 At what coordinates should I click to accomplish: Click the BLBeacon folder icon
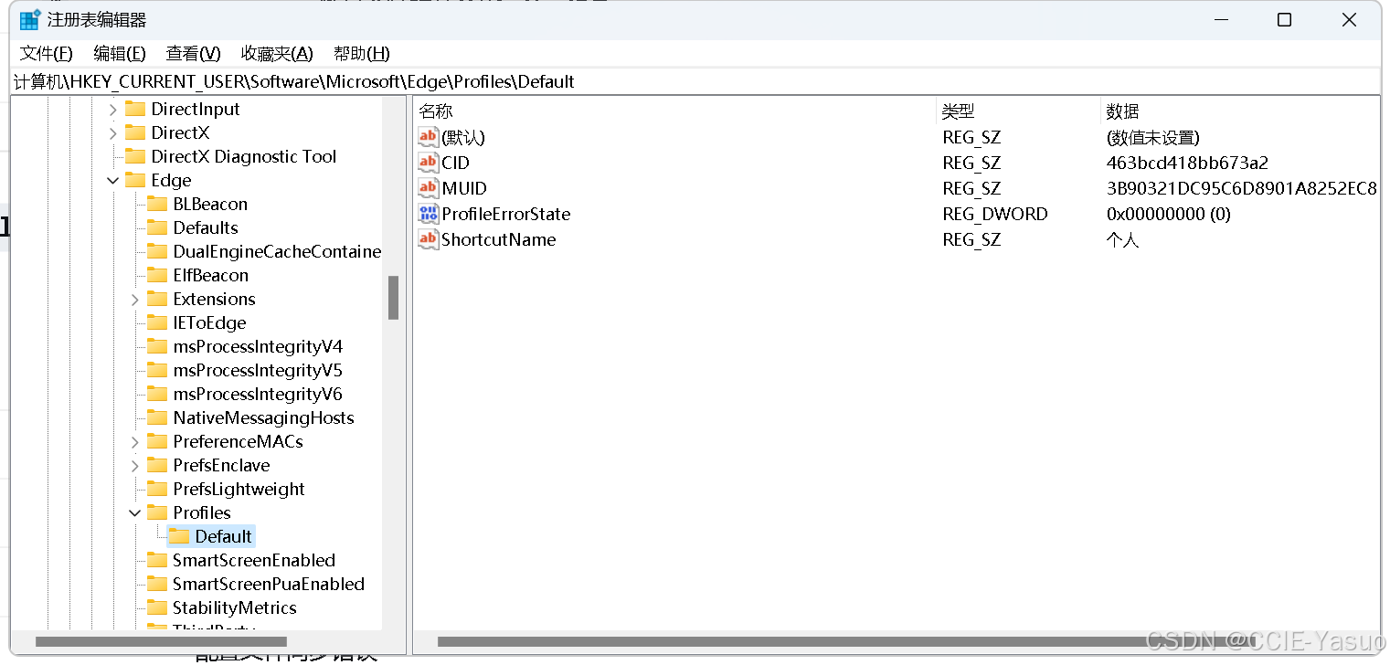(x=157, y=204)
